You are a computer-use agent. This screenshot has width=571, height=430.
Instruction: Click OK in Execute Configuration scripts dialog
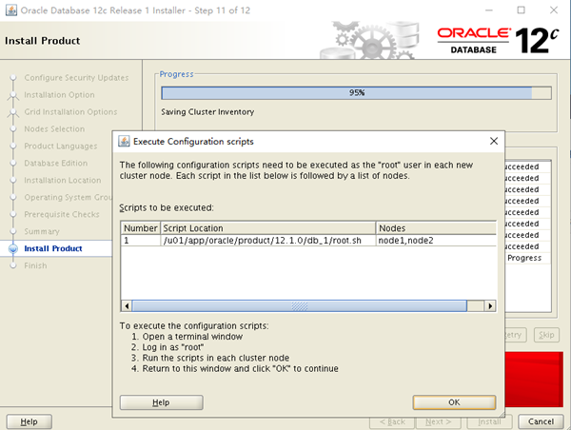pyautogui.click(x=454, y=402)
